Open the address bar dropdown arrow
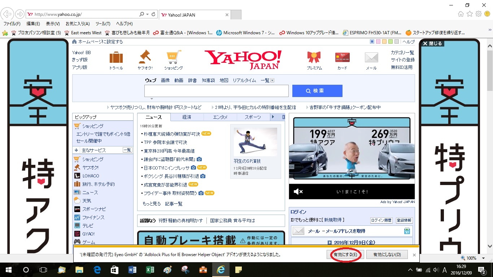Viewport: 493px width, 277px height. click(x=148, y=14)
